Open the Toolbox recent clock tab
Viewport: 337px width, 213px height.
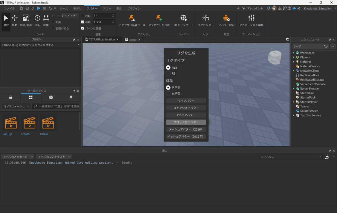[x=51, y=97]
